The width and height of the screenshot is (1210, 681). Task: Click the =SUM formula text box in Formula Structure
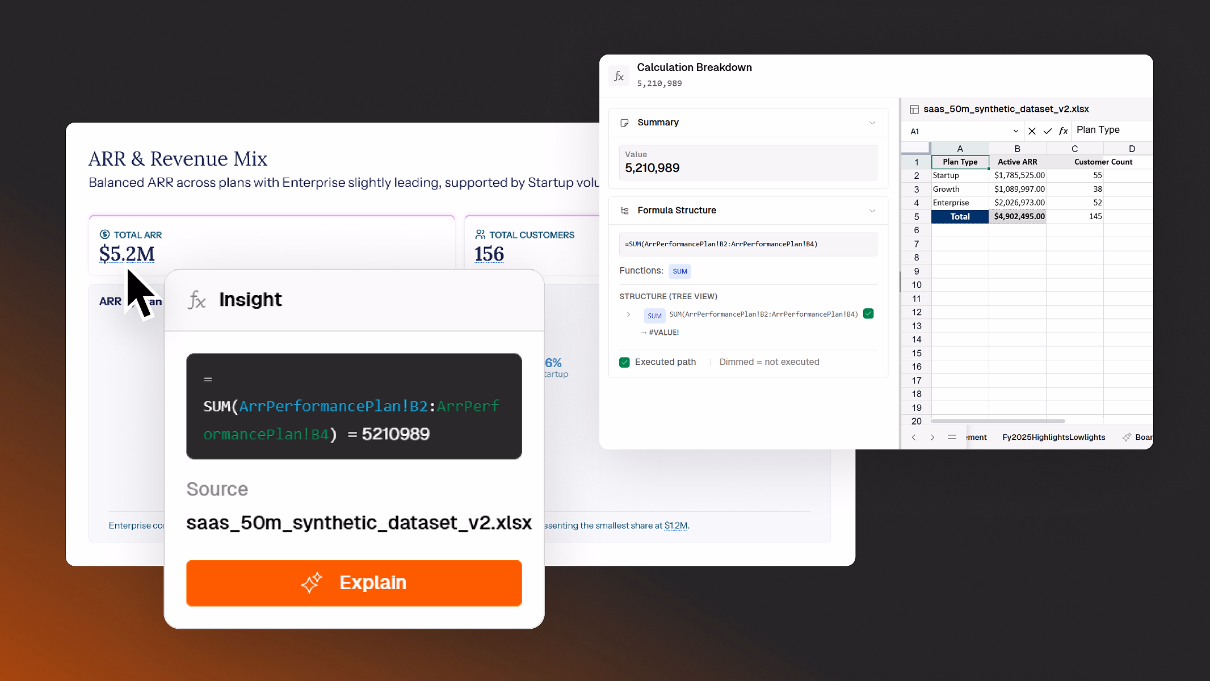748,245
